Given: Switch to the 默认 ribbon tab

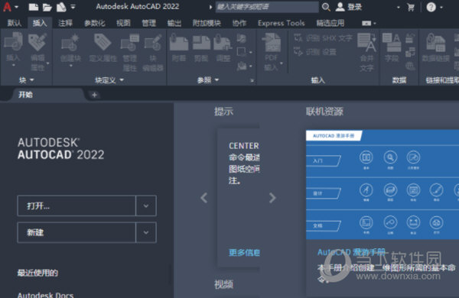Looking at the screenshot, I should pyautogui.click(x=15, y=23).
